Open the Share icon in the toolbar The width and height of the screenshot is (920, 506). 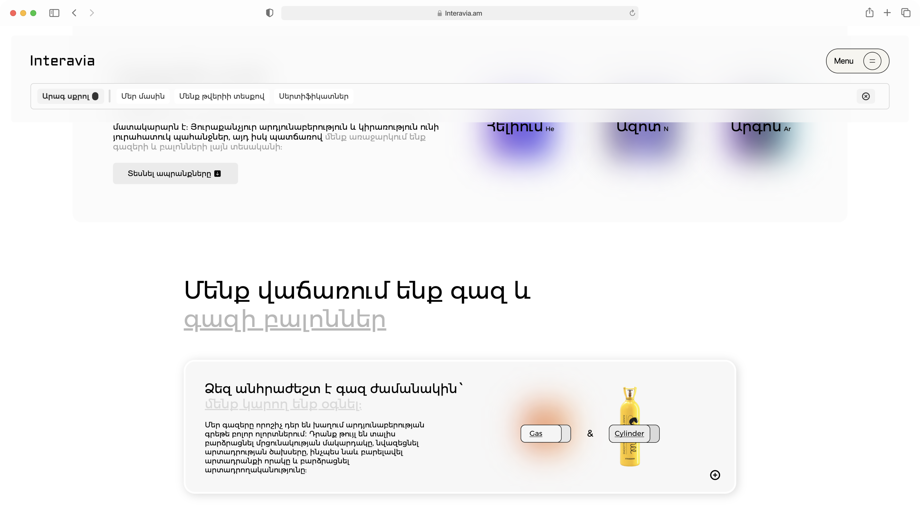coord(869,13)
